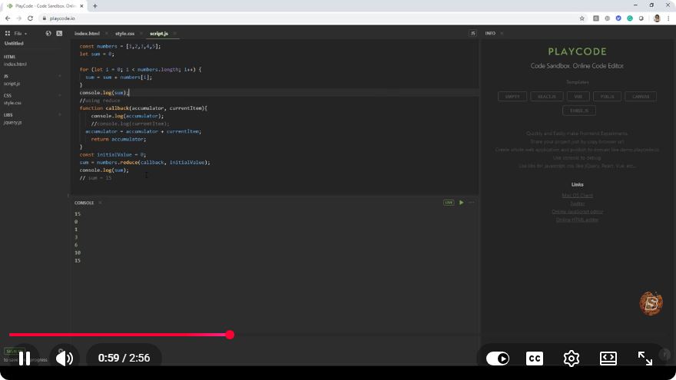This screenshot has width=676, height=380.
Task: Click the console.log(sum); line ending with the cursor
Action: point(104,93)
